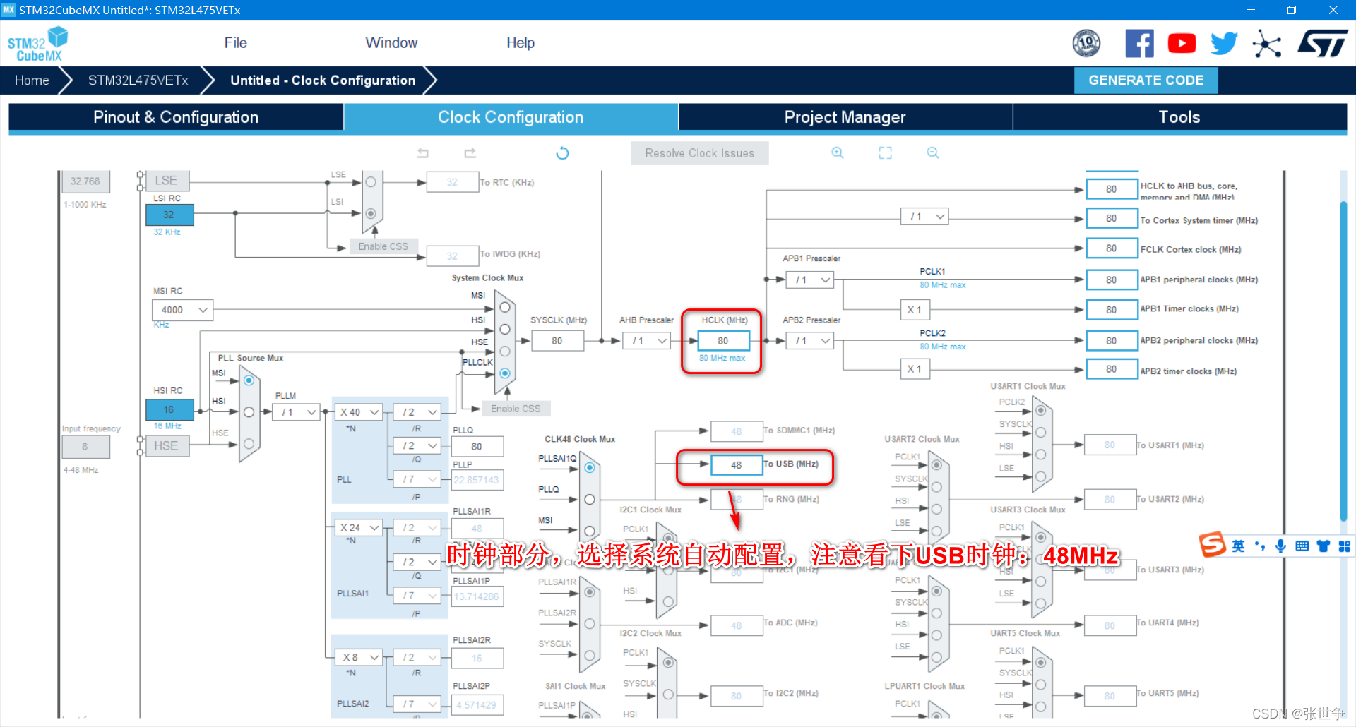This screenshot has height=727, width=1356.
Task: Click the Sogou input method S icon
Action: tap(1212, 545)
